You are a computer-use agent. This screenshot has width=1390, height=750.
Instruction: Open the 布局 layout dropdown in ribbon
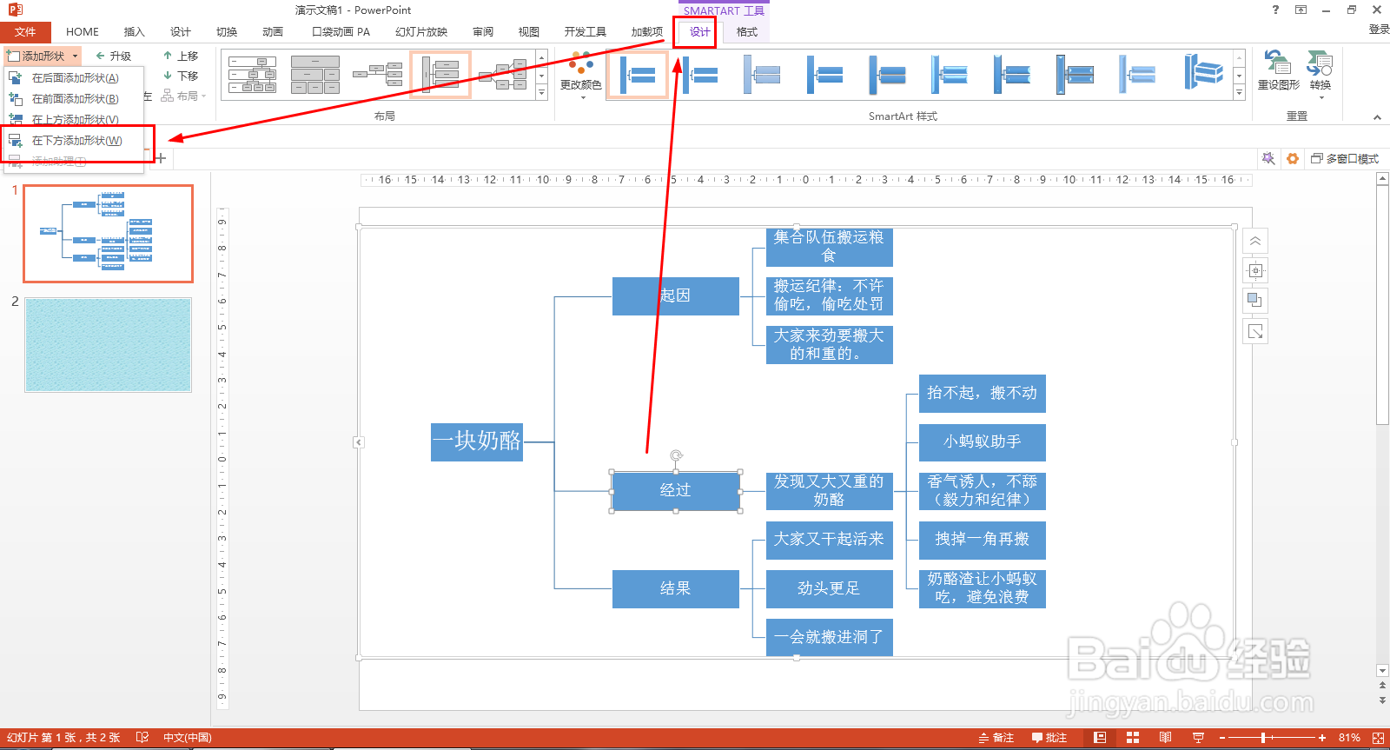tap(184, 96)
